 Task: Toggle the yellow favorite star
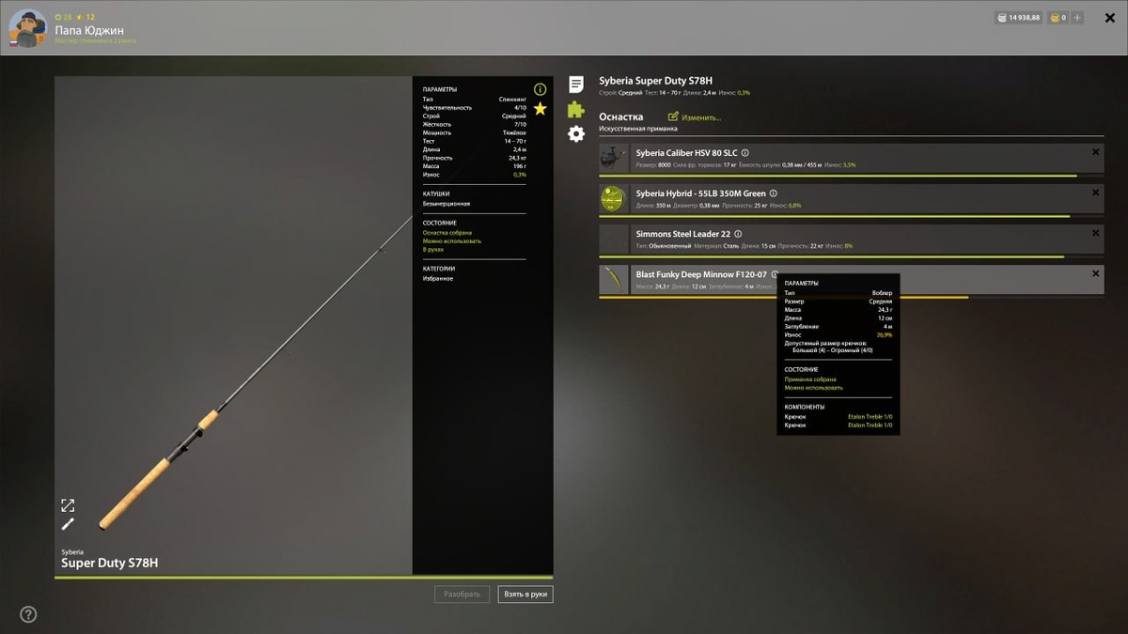point(540,109)
